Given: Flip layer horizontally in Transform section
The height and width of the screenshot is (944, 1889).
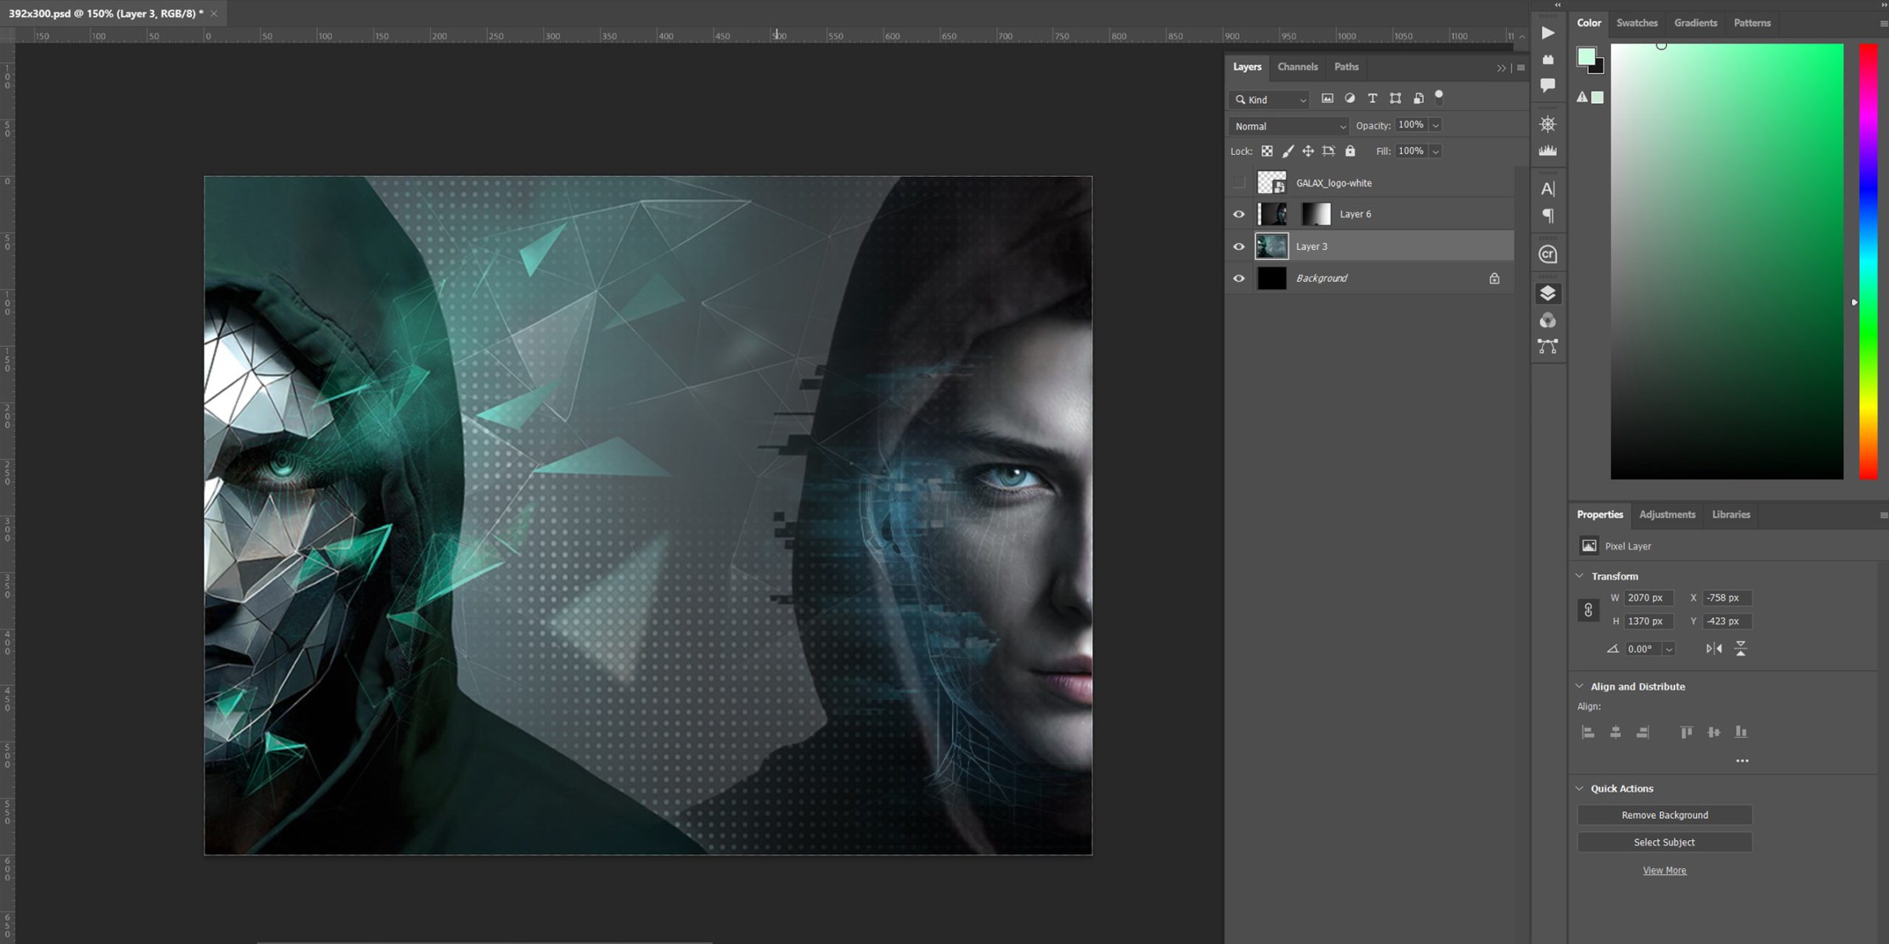Looking at the screenshot, I should coord(1713,649).
